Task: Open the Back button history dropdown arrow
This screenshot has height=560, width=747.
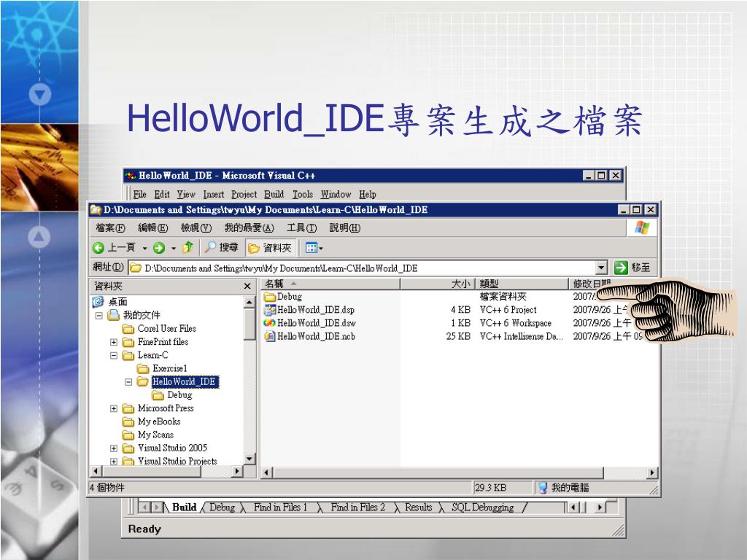Action: click(144, 248)
